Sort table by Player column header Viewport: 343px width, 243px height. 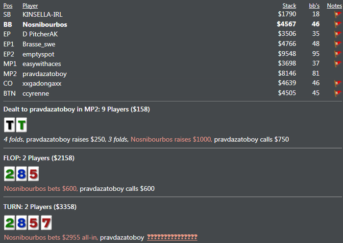[30, 6]
